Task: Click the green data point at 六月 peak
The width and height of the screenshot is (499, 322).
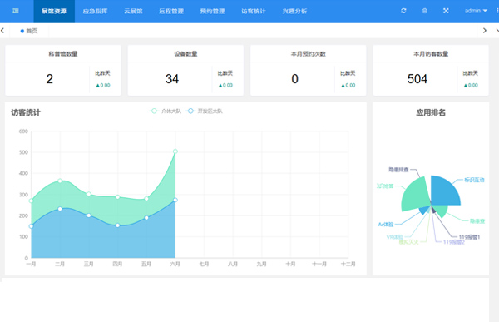Action: coord(175,151)
